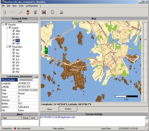Viewport: 149px width, 131px height.
Task: Collapse the Benefon tree node
Action: tap(3, 25)
